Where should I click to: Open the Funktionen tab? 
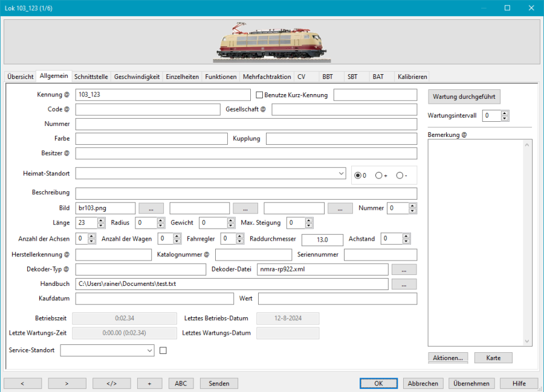pyautogui.click(x=221, y=77)
